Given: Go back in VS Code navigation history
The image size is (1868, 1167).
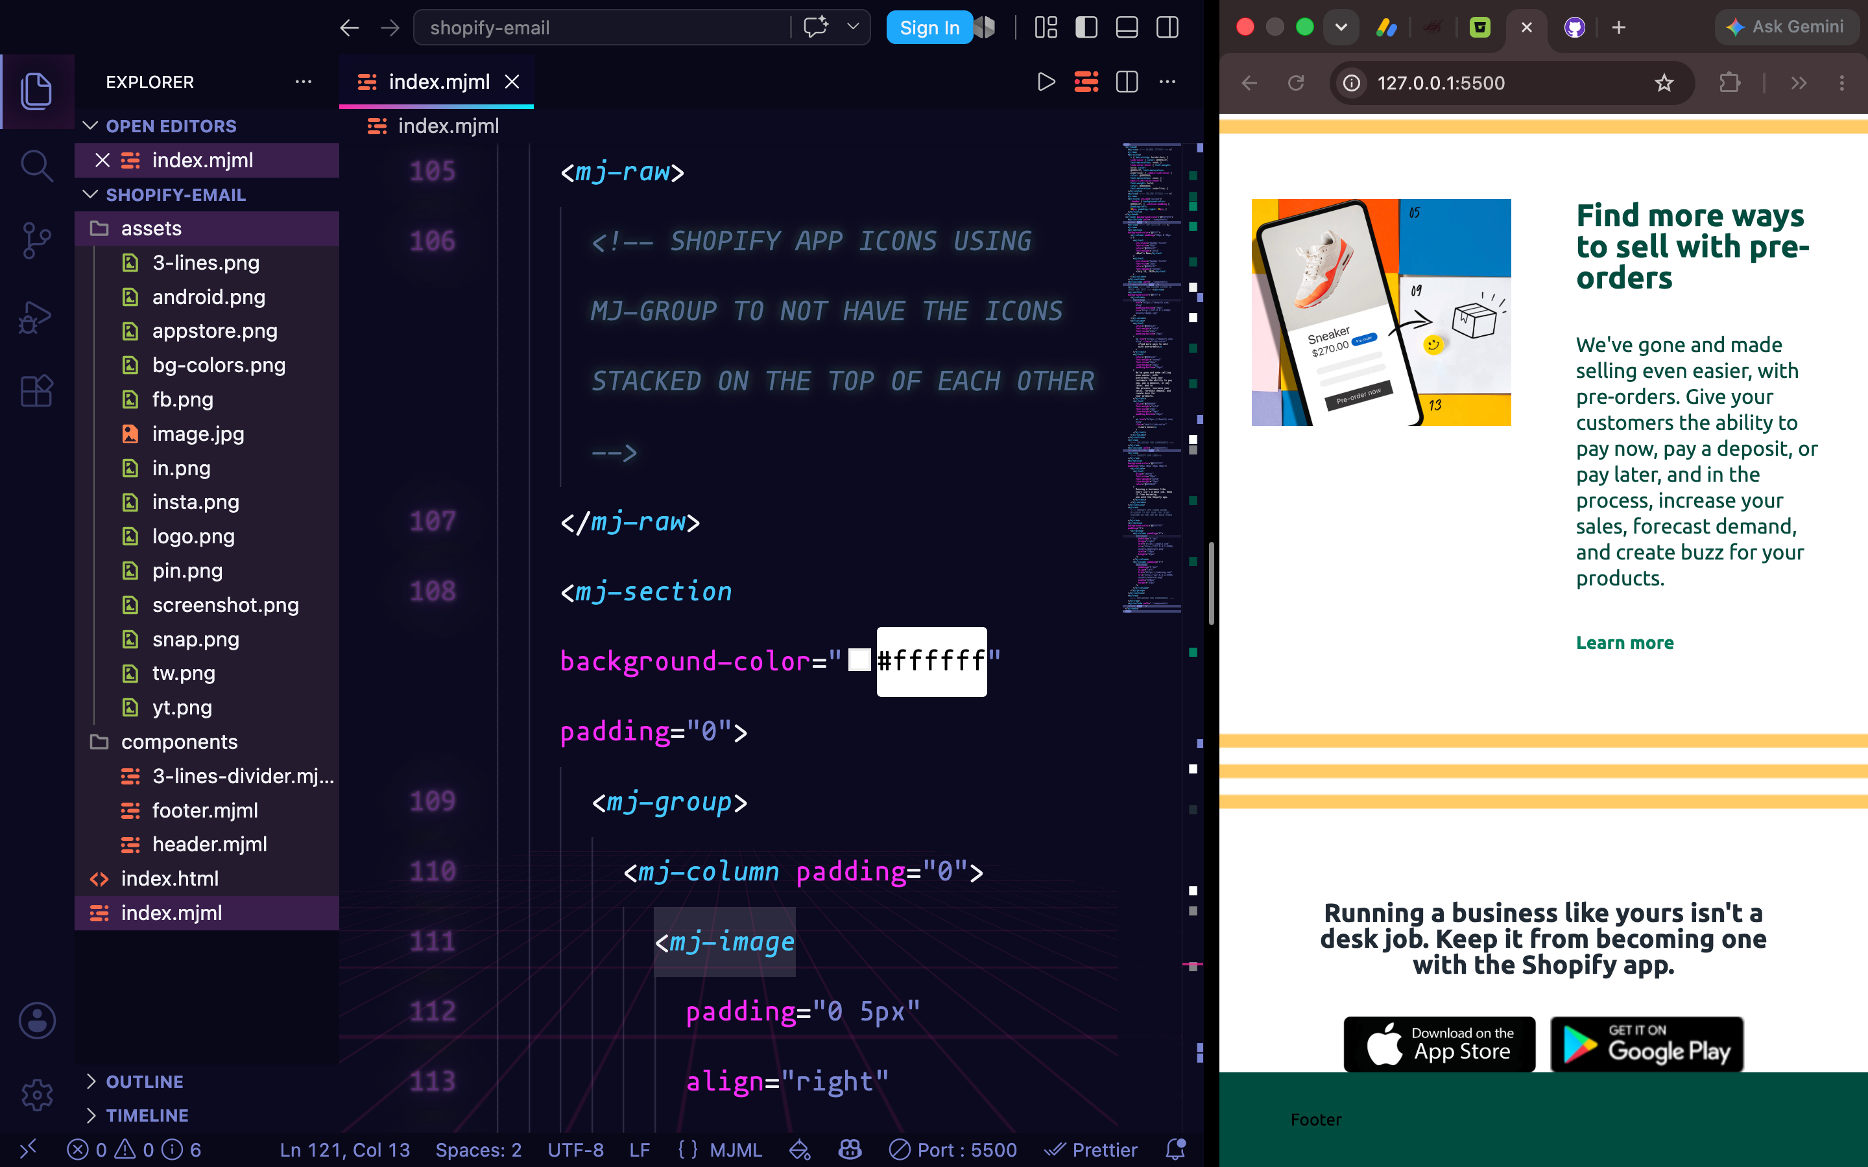Looking at the screenshot, I should (350, 28).
